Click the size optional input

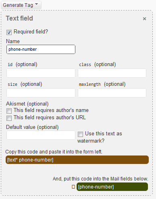pyautogui.click(x=41, y=93)
